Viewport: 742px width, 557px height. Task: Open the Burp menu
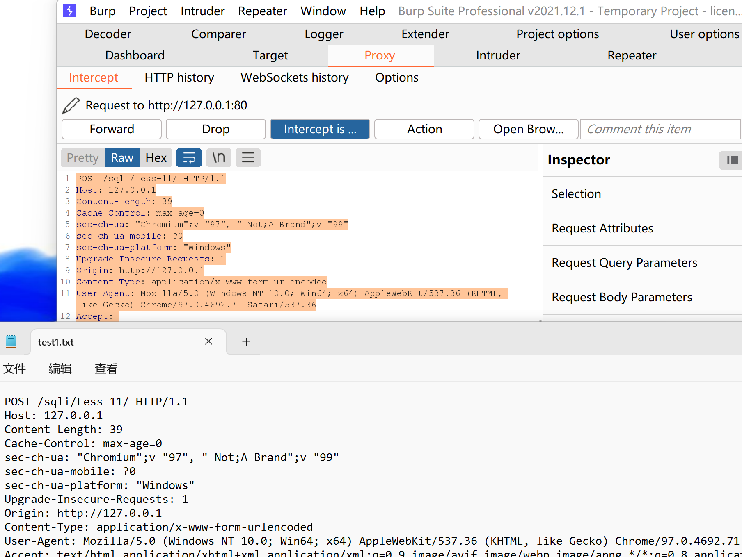click(103, 11)
